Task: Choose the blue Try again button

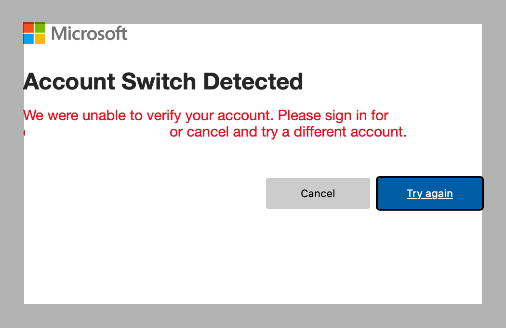Action: coord(429,193)
